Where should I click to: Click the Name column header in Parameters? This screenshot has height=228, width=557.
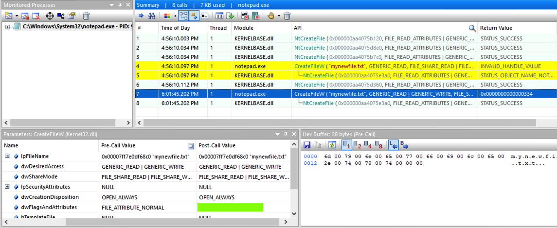point(50,146)
